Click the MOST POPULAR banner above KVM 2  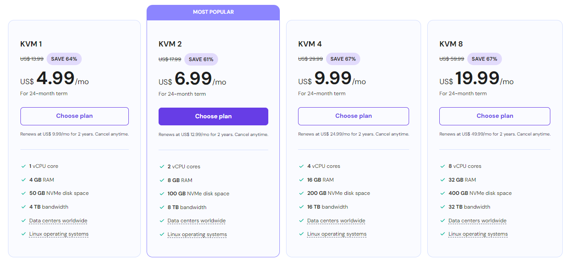click(213, 12)
